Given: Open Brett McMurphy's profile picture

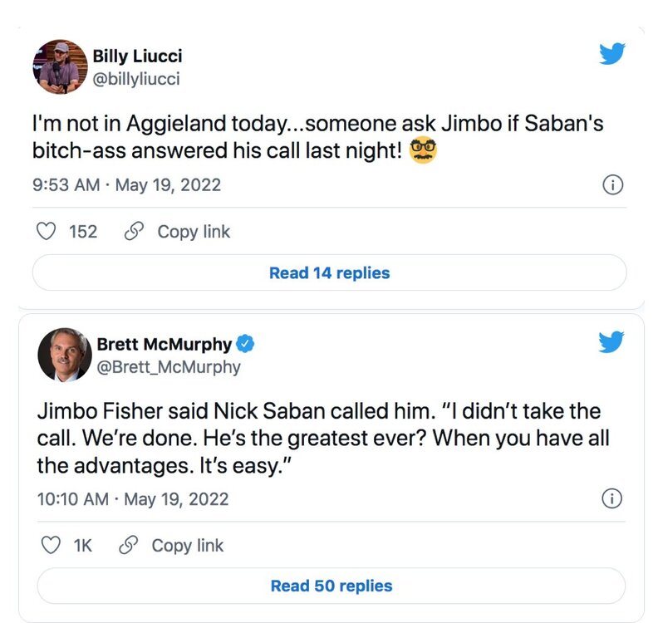Looking at the screenshot, I should tap(64, 355).
